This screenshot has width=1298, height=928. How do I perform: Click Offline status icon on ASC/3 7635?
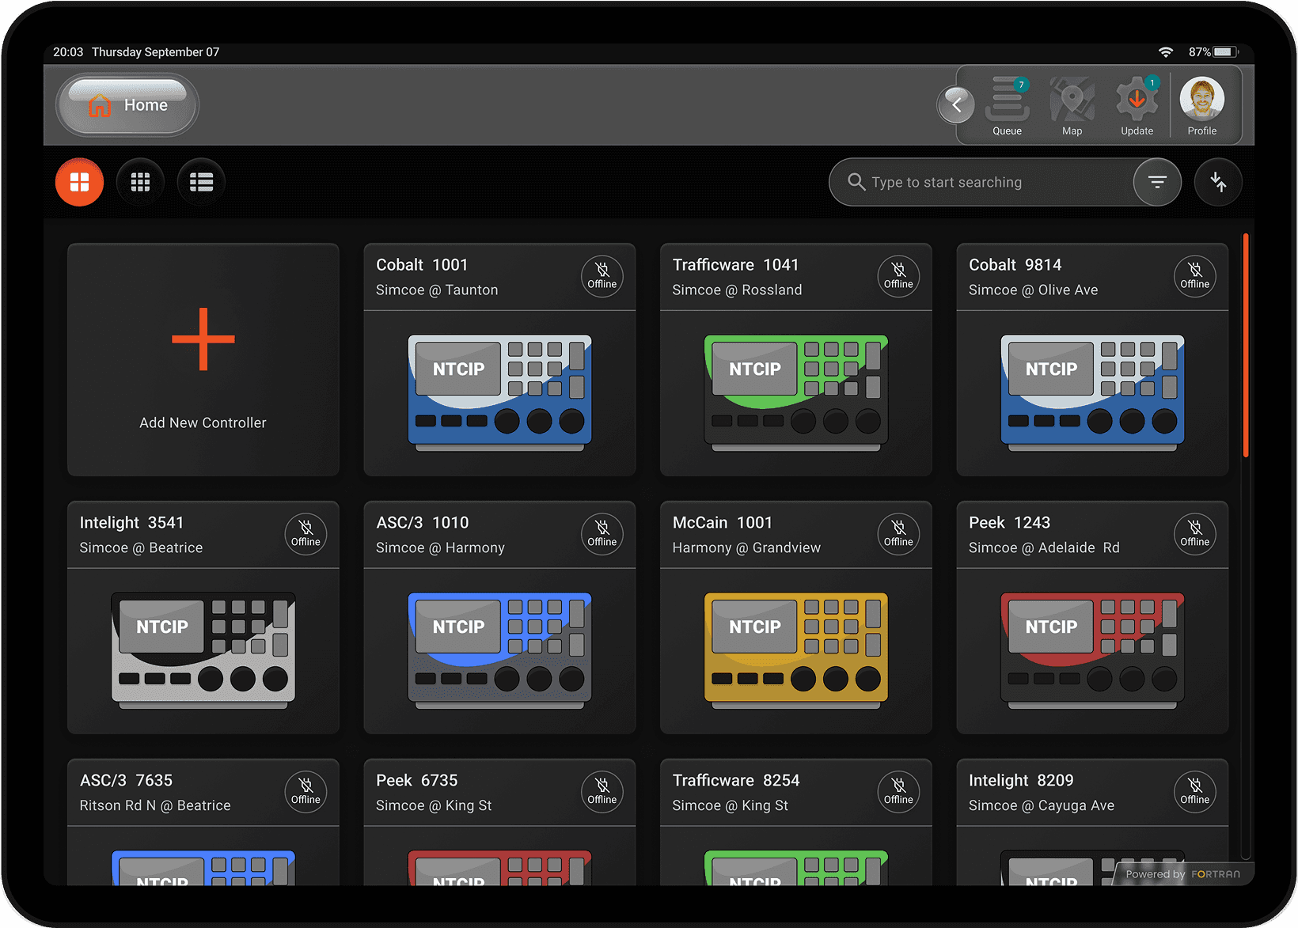306,792
